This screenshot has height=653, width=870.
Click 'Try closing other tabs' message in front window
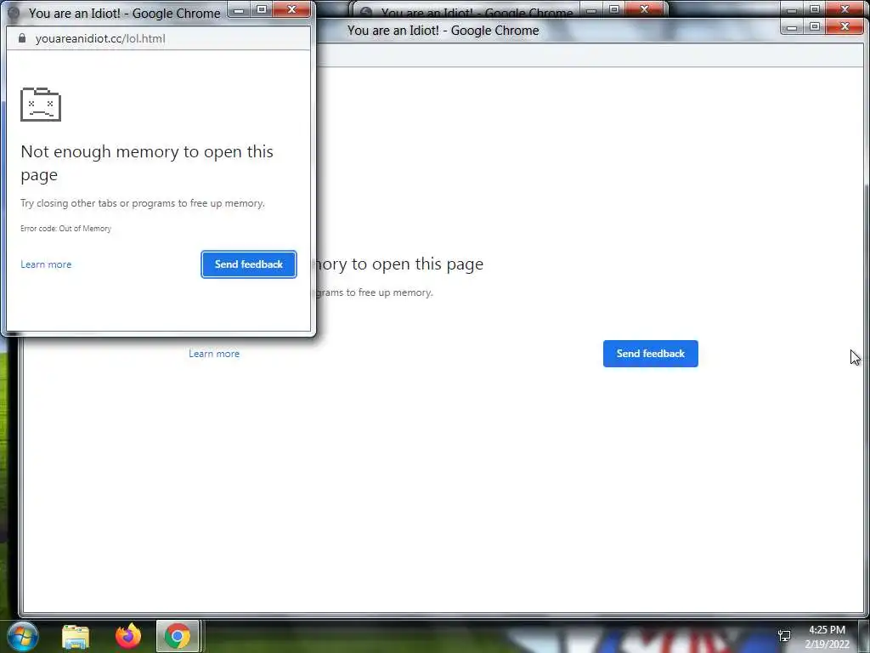[x=143, y=203]
